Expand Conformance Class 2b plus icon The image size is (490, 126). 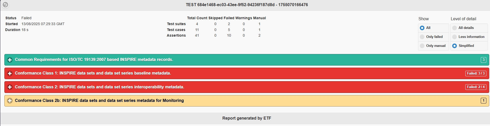pos(10,101)
